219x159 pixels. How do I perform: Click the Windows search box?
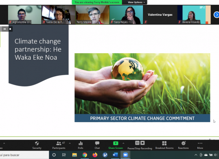click(24, 155)
